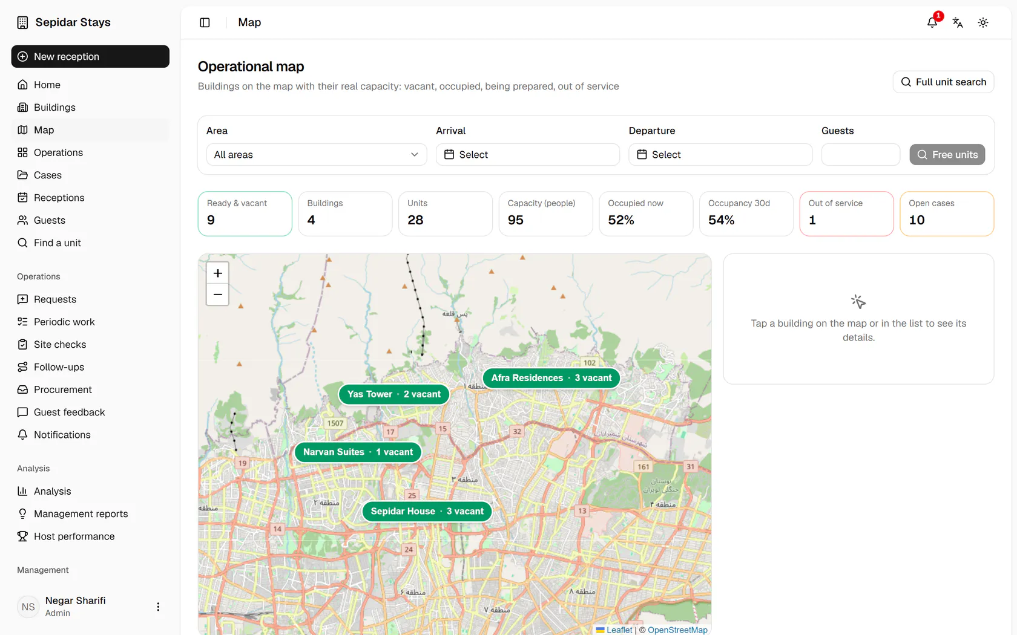Image resolution: width=1017 pixels, height=635 pixels.
Task: Open Periodic work section
Action: pos(90,322)
